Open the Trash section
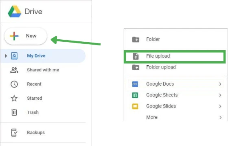The image size is (228, 146). (33, 112)
